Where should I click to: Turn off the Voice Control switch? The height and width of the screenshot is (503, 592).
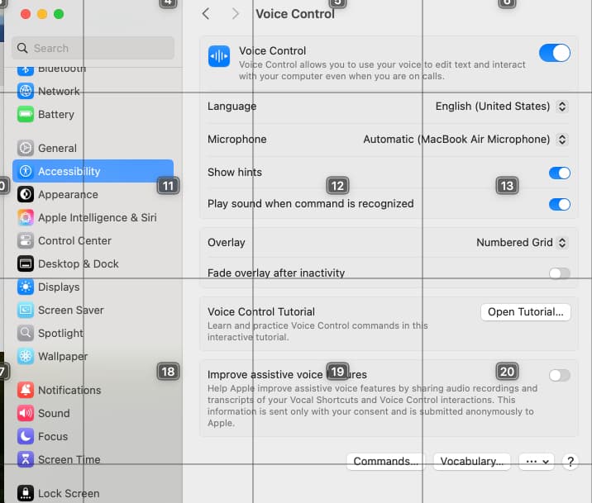coord(555,53)
